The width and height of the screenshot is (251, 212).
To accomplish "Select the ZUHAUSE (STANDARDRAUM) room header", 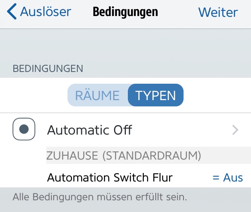I will pos(124,155).
